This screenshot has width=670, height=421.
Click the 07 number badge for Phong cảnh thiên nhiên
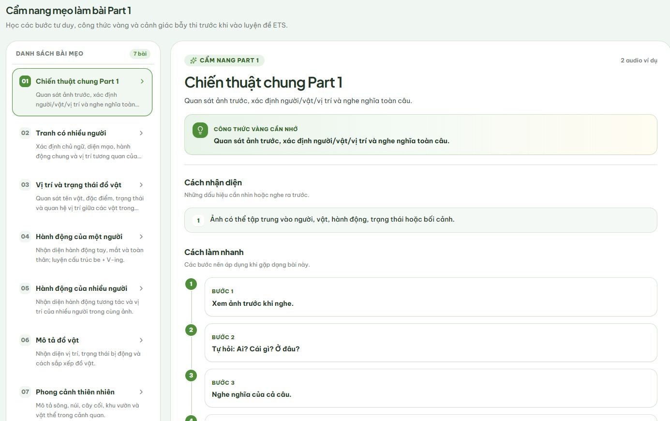pos(25,392)
